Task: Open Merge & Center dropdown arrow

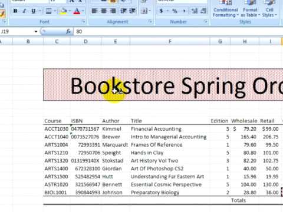Action: (150, 11)
